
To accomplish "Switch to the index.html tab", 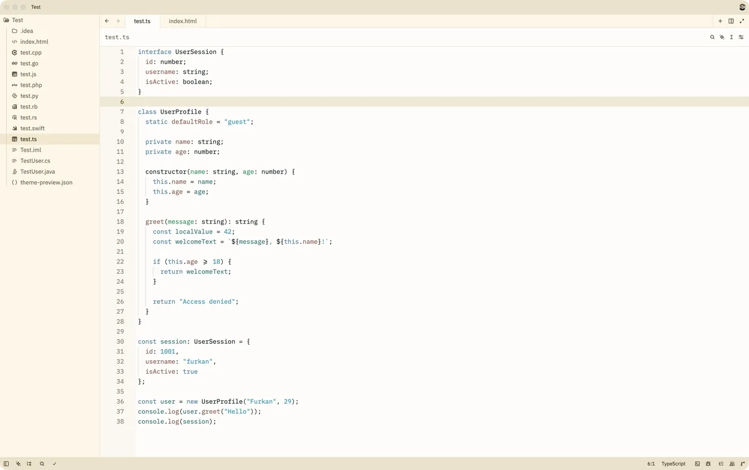I will point(183,21).
